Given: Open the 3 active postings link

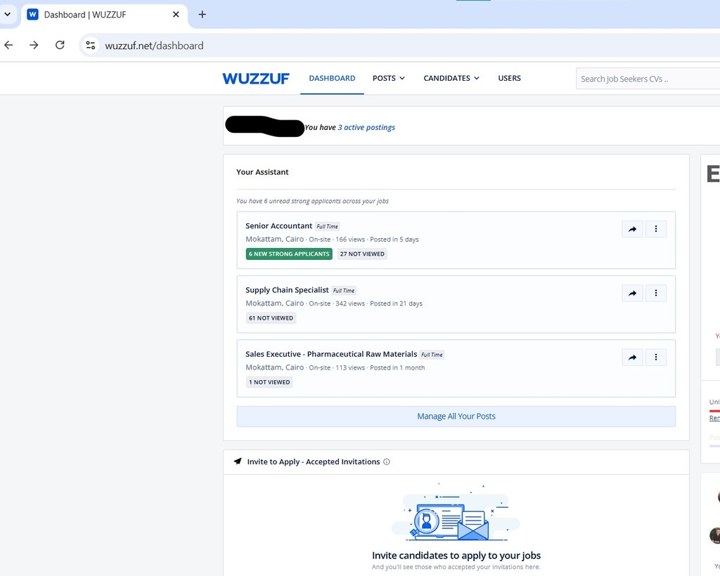Looking at the screenshot, I should (366, 127).
